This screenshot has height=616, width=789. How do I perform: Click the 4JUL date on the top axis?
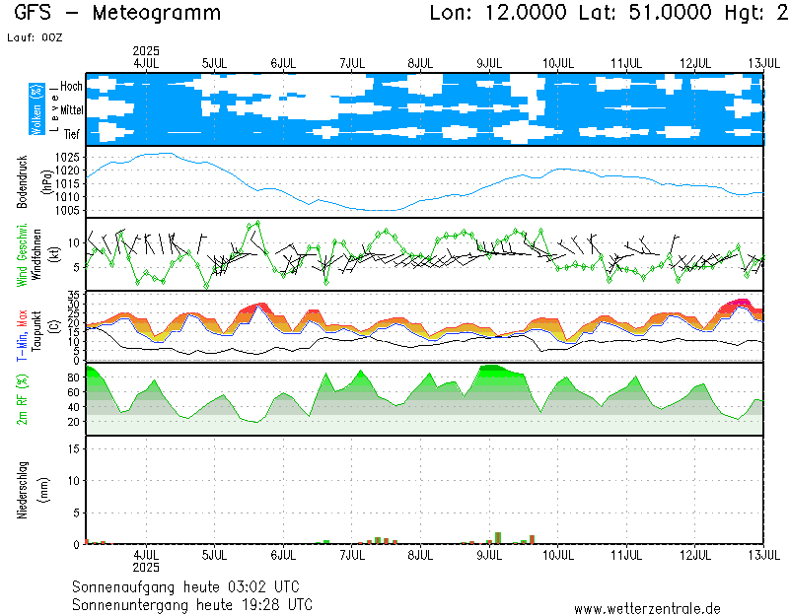(146, 64)
